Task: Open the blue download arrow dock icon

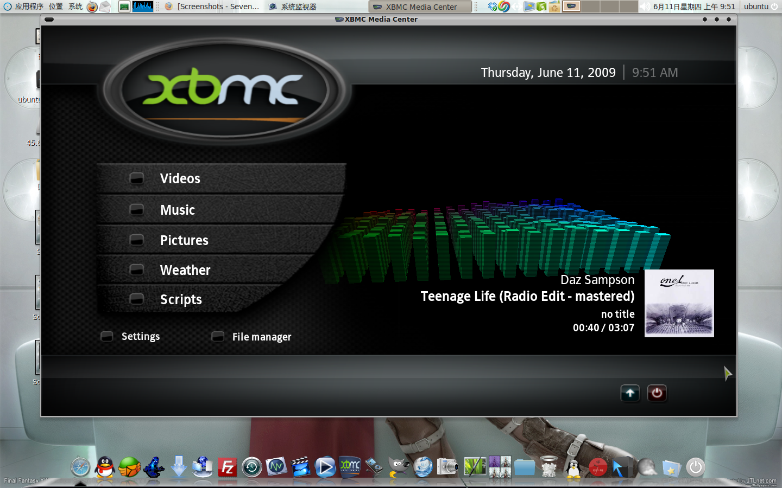Action: tap(179, 467)
